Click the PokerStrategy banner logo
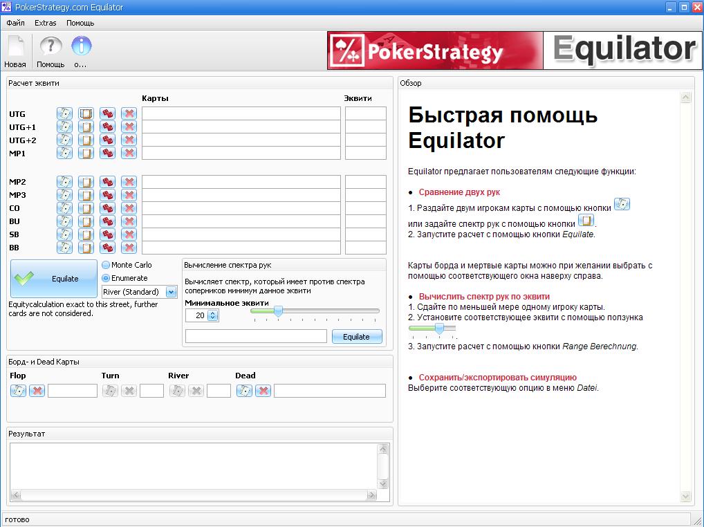Viewport: 704px width, 527px height. click(x=435, y=50)
